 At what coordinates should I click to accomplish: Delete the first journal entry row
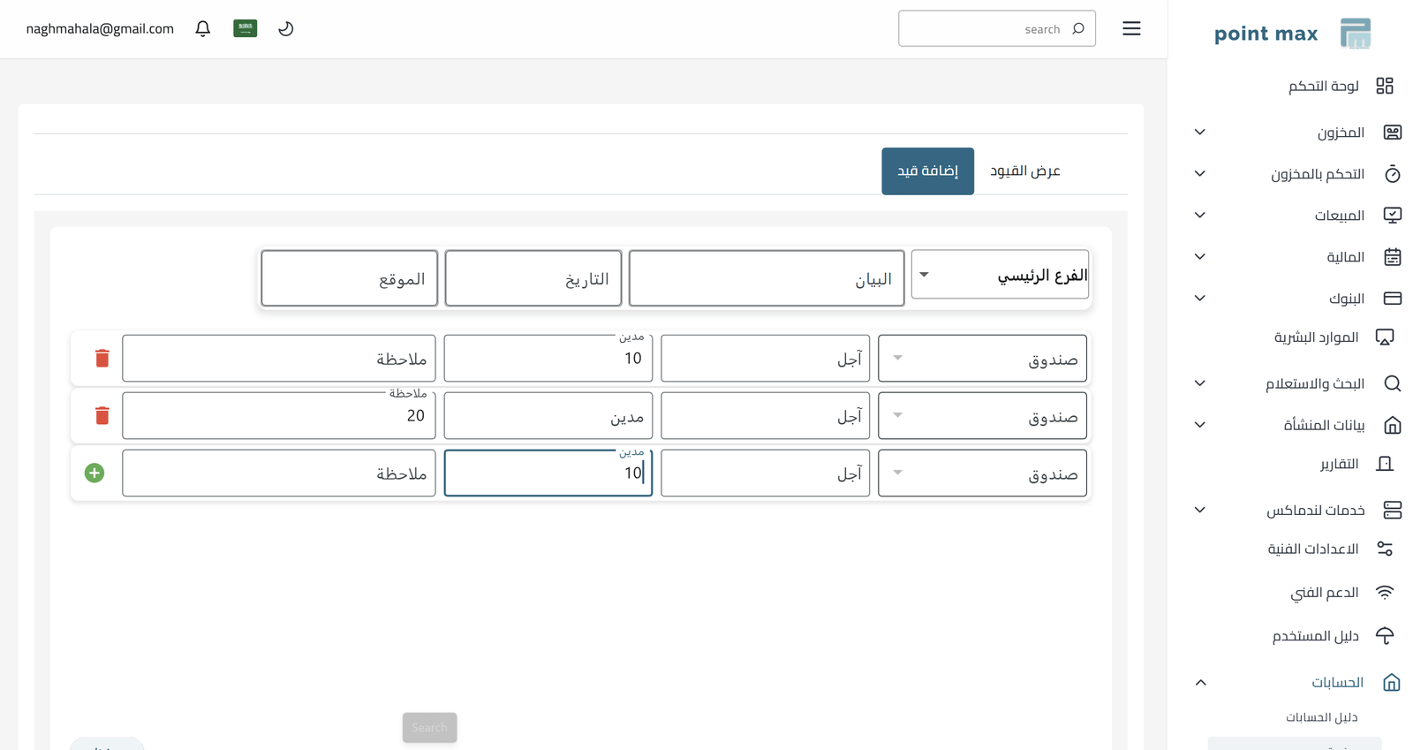point(102,358)
